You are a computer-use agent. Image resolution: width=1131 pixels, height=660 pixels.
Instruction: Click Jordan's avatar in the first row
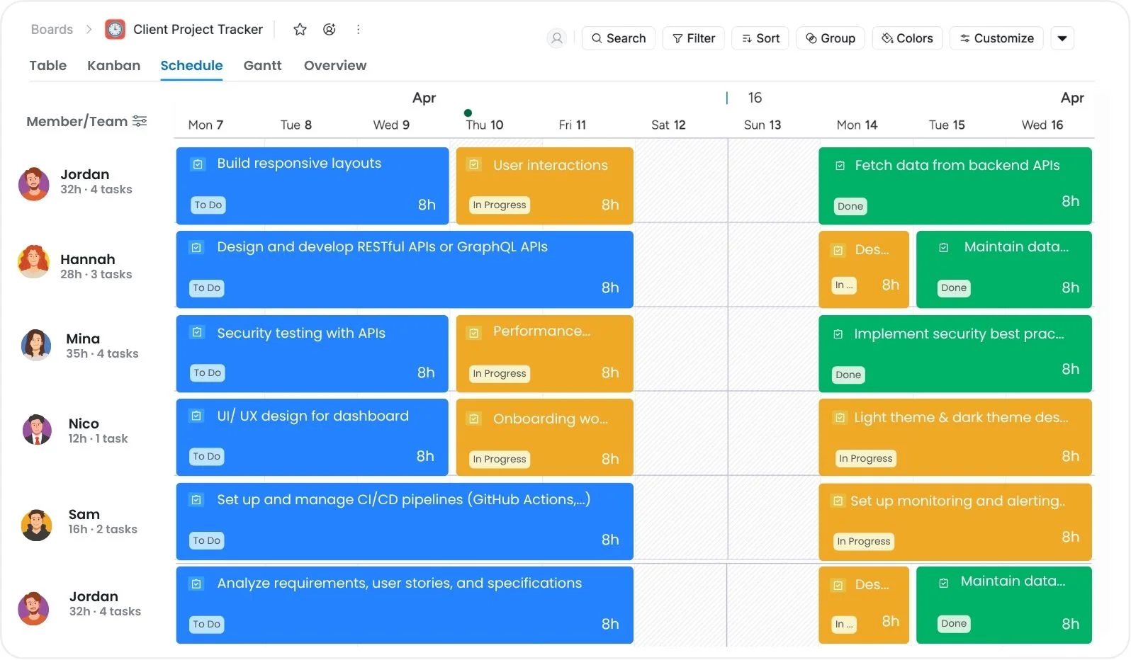(x=34, y=183)
